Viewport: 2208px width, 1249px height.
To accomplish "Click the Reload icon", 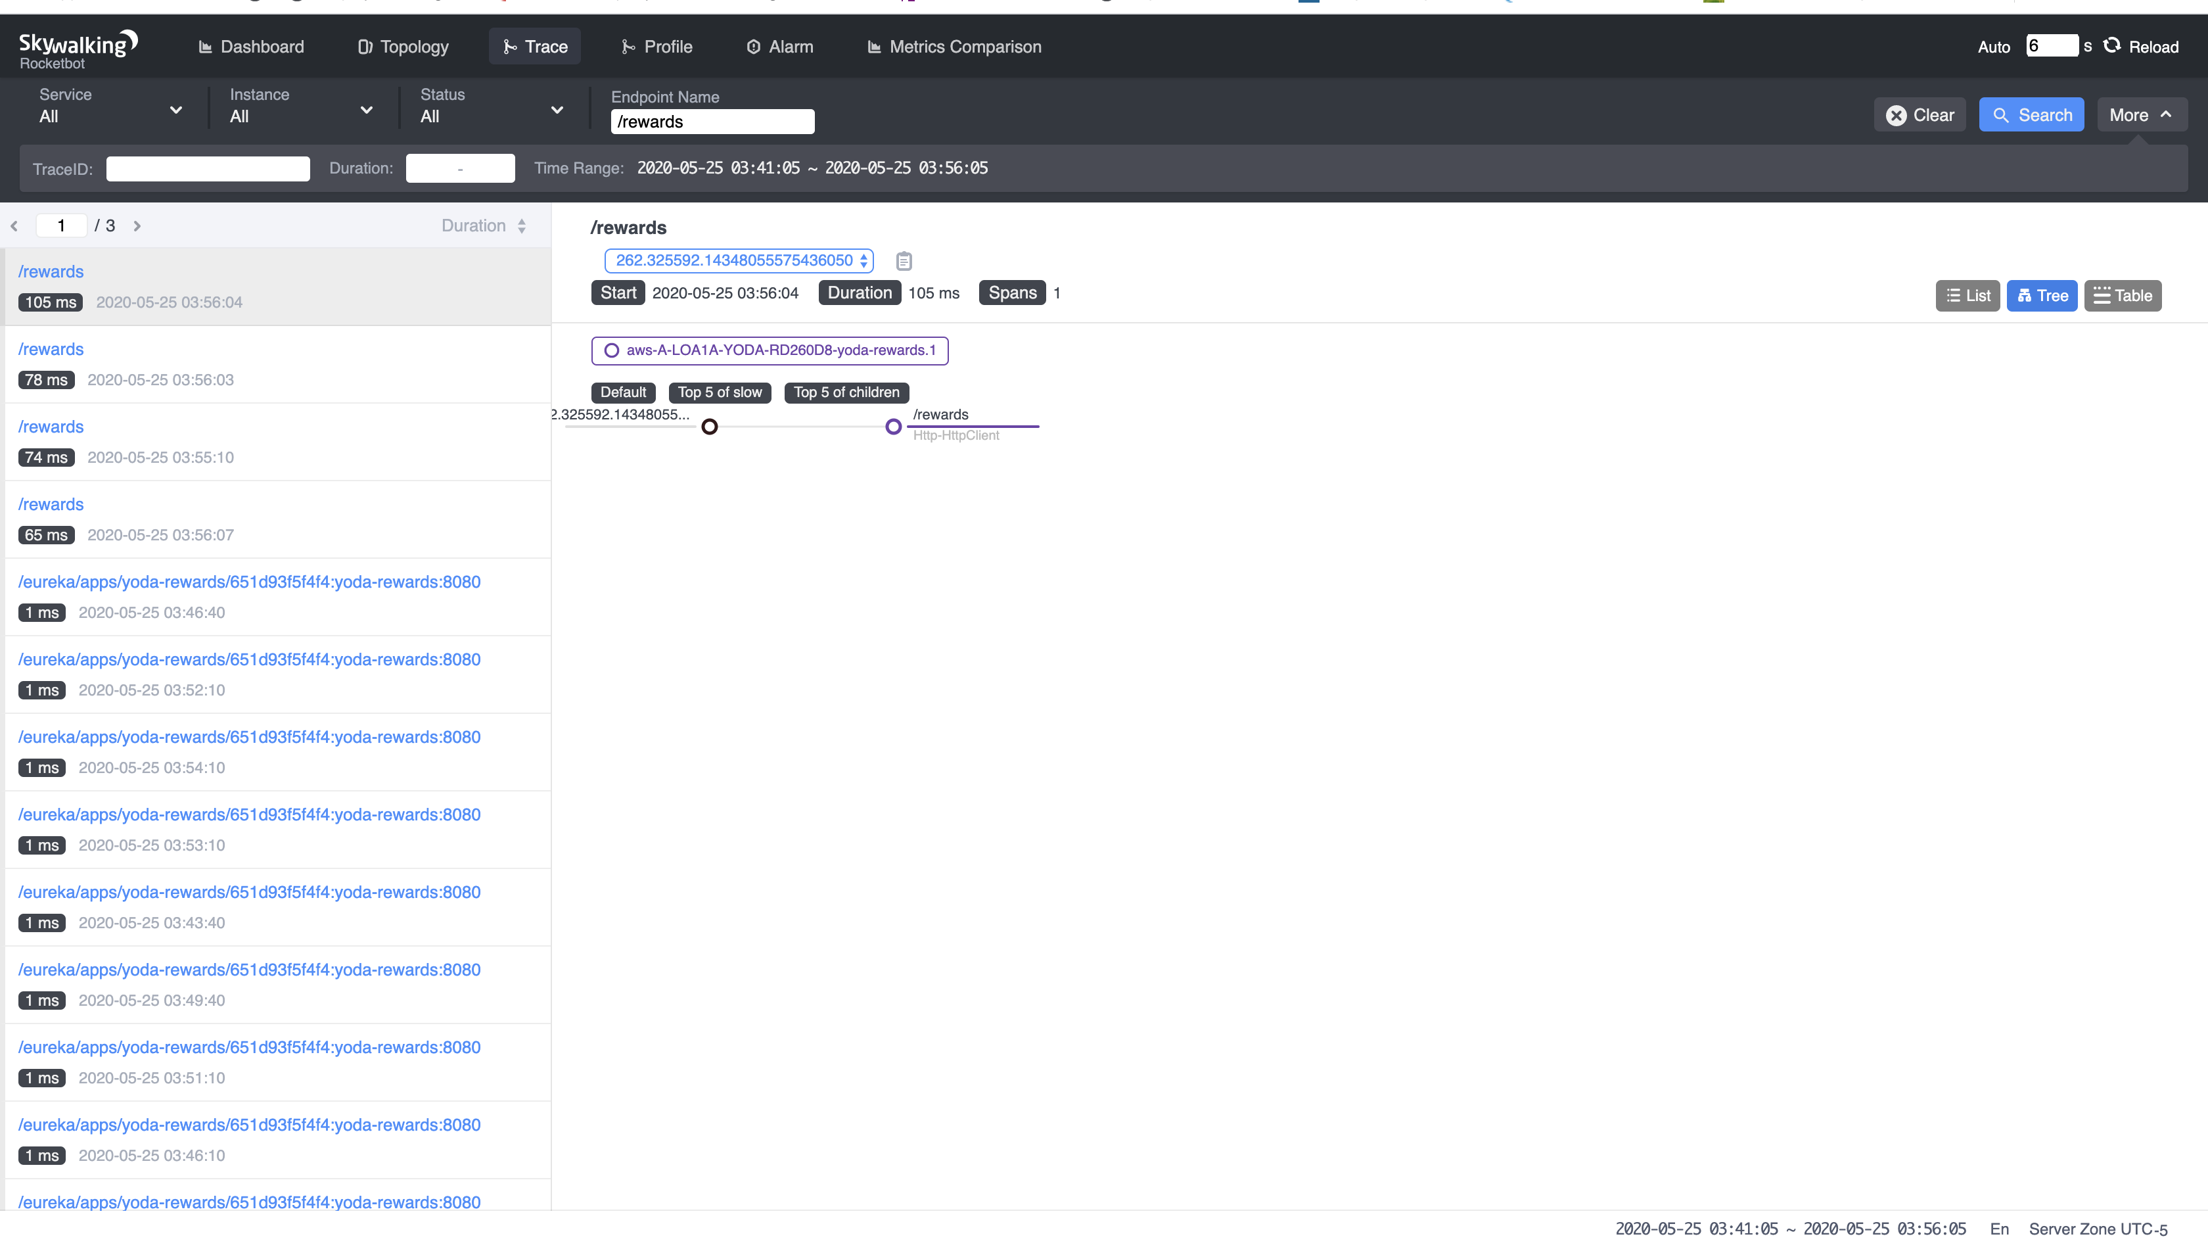I will tap(2113, 46).
